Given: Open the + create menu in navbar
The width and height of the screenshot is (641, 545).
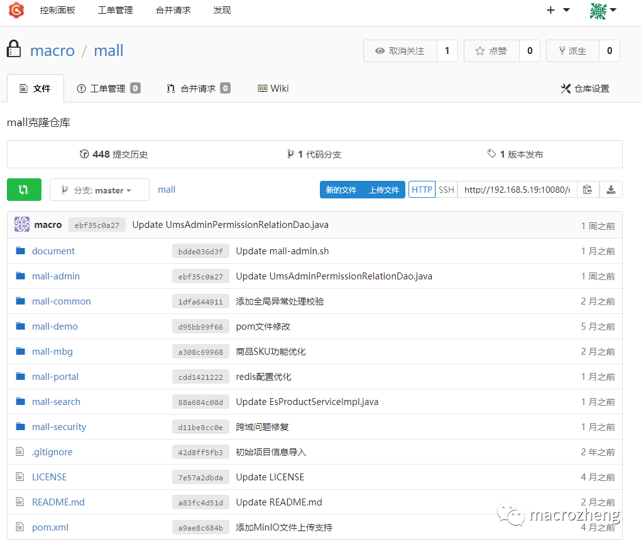Looking at the screenshot, I should point(551,10).
